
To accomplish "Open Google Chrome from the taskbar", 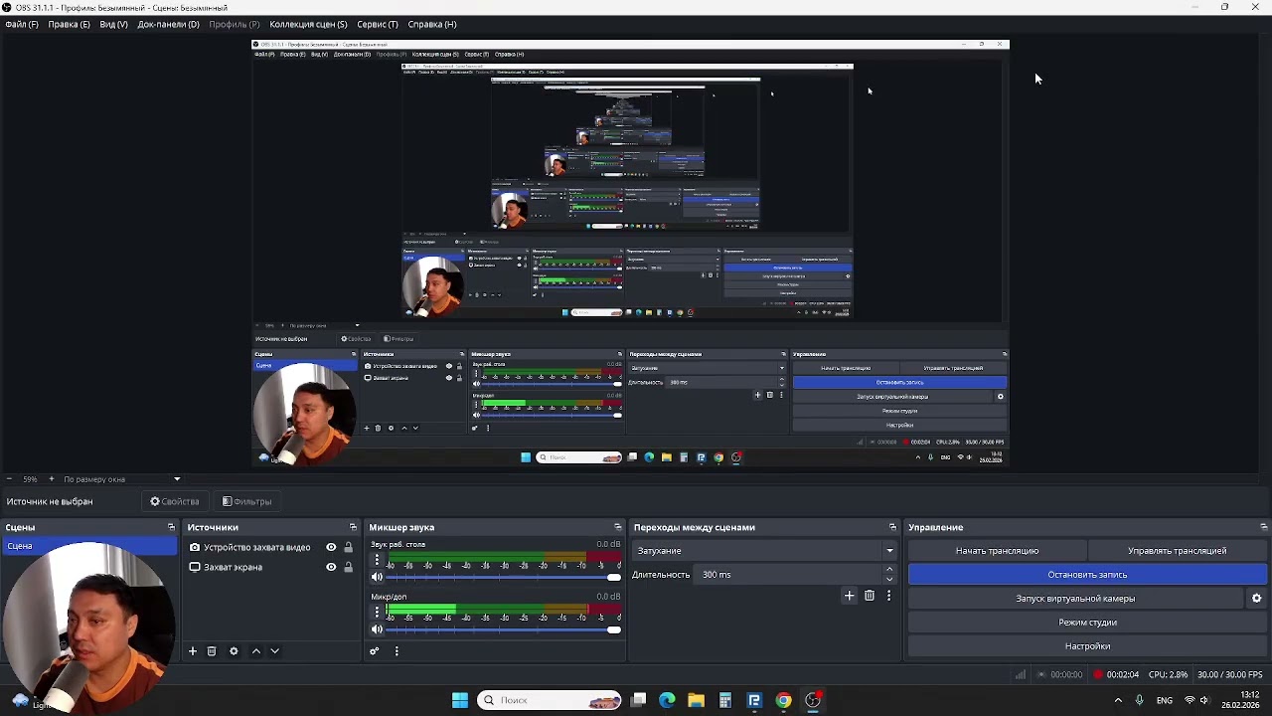I will [783, 700].
